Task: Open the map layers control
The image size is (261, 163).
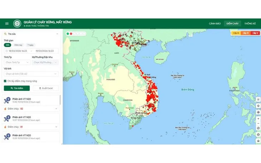Action: (x=258, y=106)
